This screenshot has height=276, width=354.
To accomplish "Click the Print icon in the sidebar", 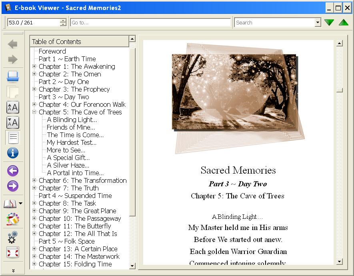I will (13, 76).
